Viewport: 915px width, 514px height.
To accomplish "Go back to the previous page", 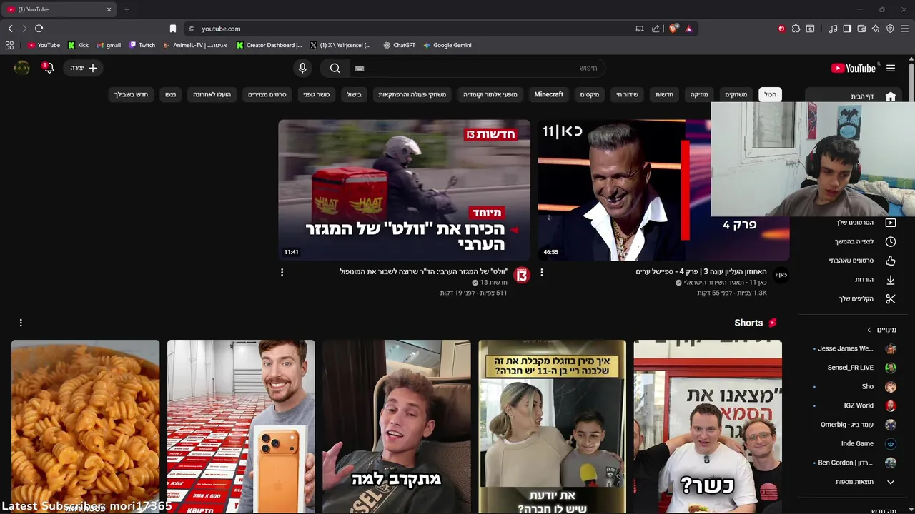I will tap(10, 29).
